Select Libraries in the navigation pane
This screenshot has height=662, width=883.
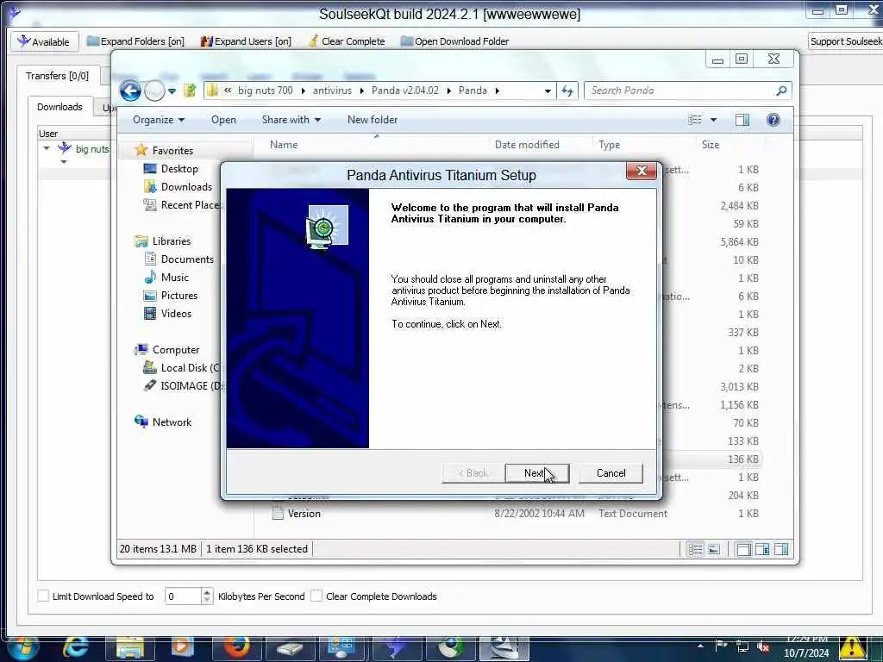click(x=172, y=241)
